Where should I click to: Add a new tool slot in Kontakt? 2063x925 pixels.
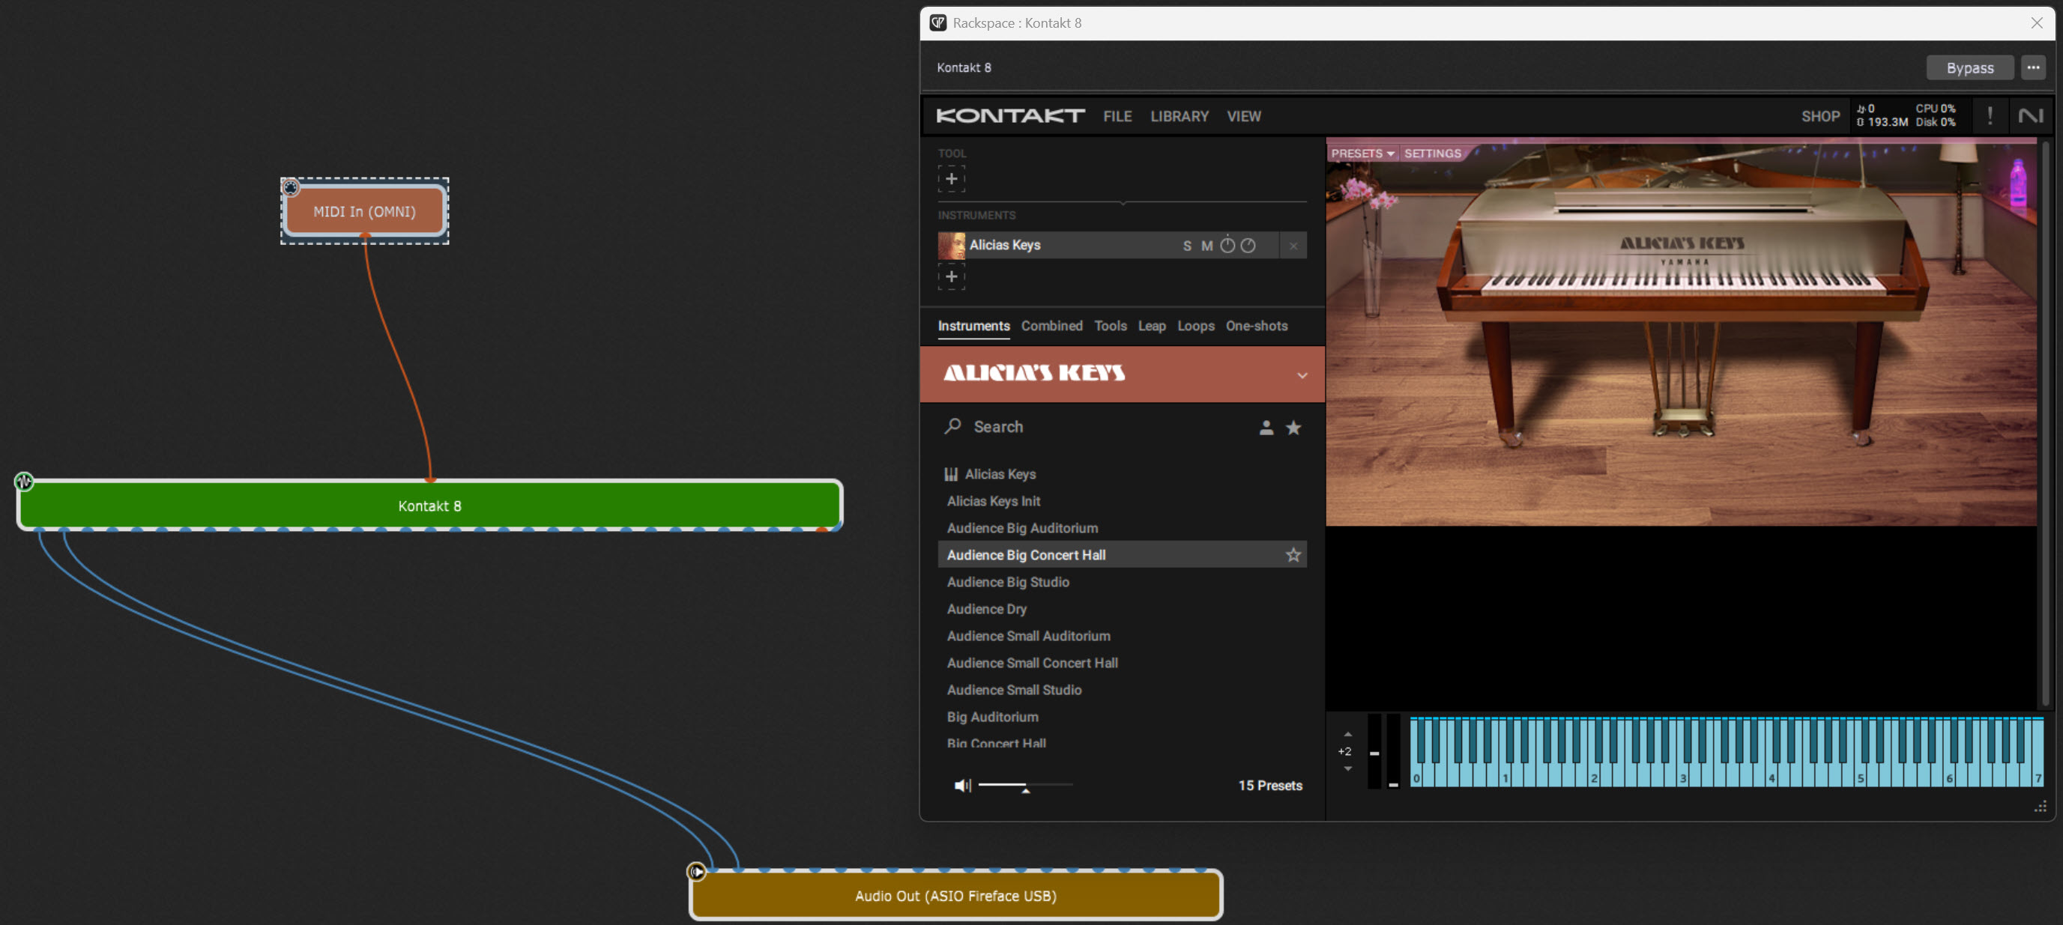pyautogui.click(x=952, y=178)
